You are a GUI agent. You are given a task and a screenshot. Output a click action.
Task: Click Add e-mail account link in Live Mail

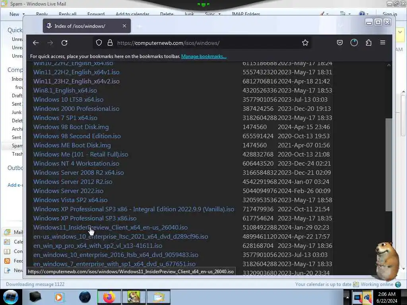point(15,185)
